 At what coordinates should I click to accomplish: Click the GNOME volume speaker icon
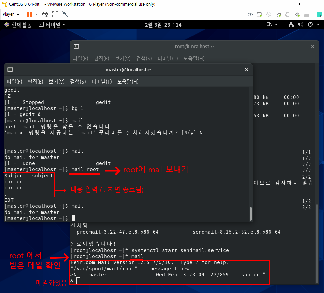pos(300,25)
